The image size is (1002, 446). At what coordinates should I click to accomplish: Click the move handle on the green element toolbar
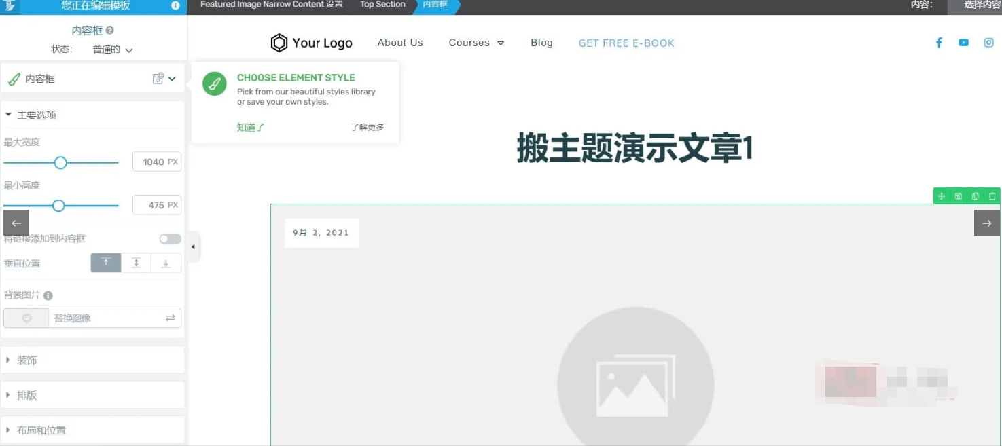[942, 196]
